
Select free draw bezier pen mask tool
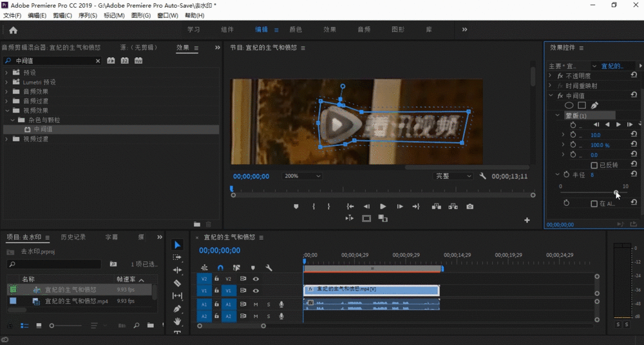pyautogui.click(x=594, y=106)
